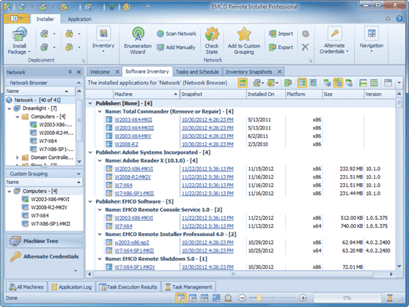This screenshot has width=409, height=307.
Task: Open snapshot 10/30/2012 for W2008-R2
Action: point(207,144)
